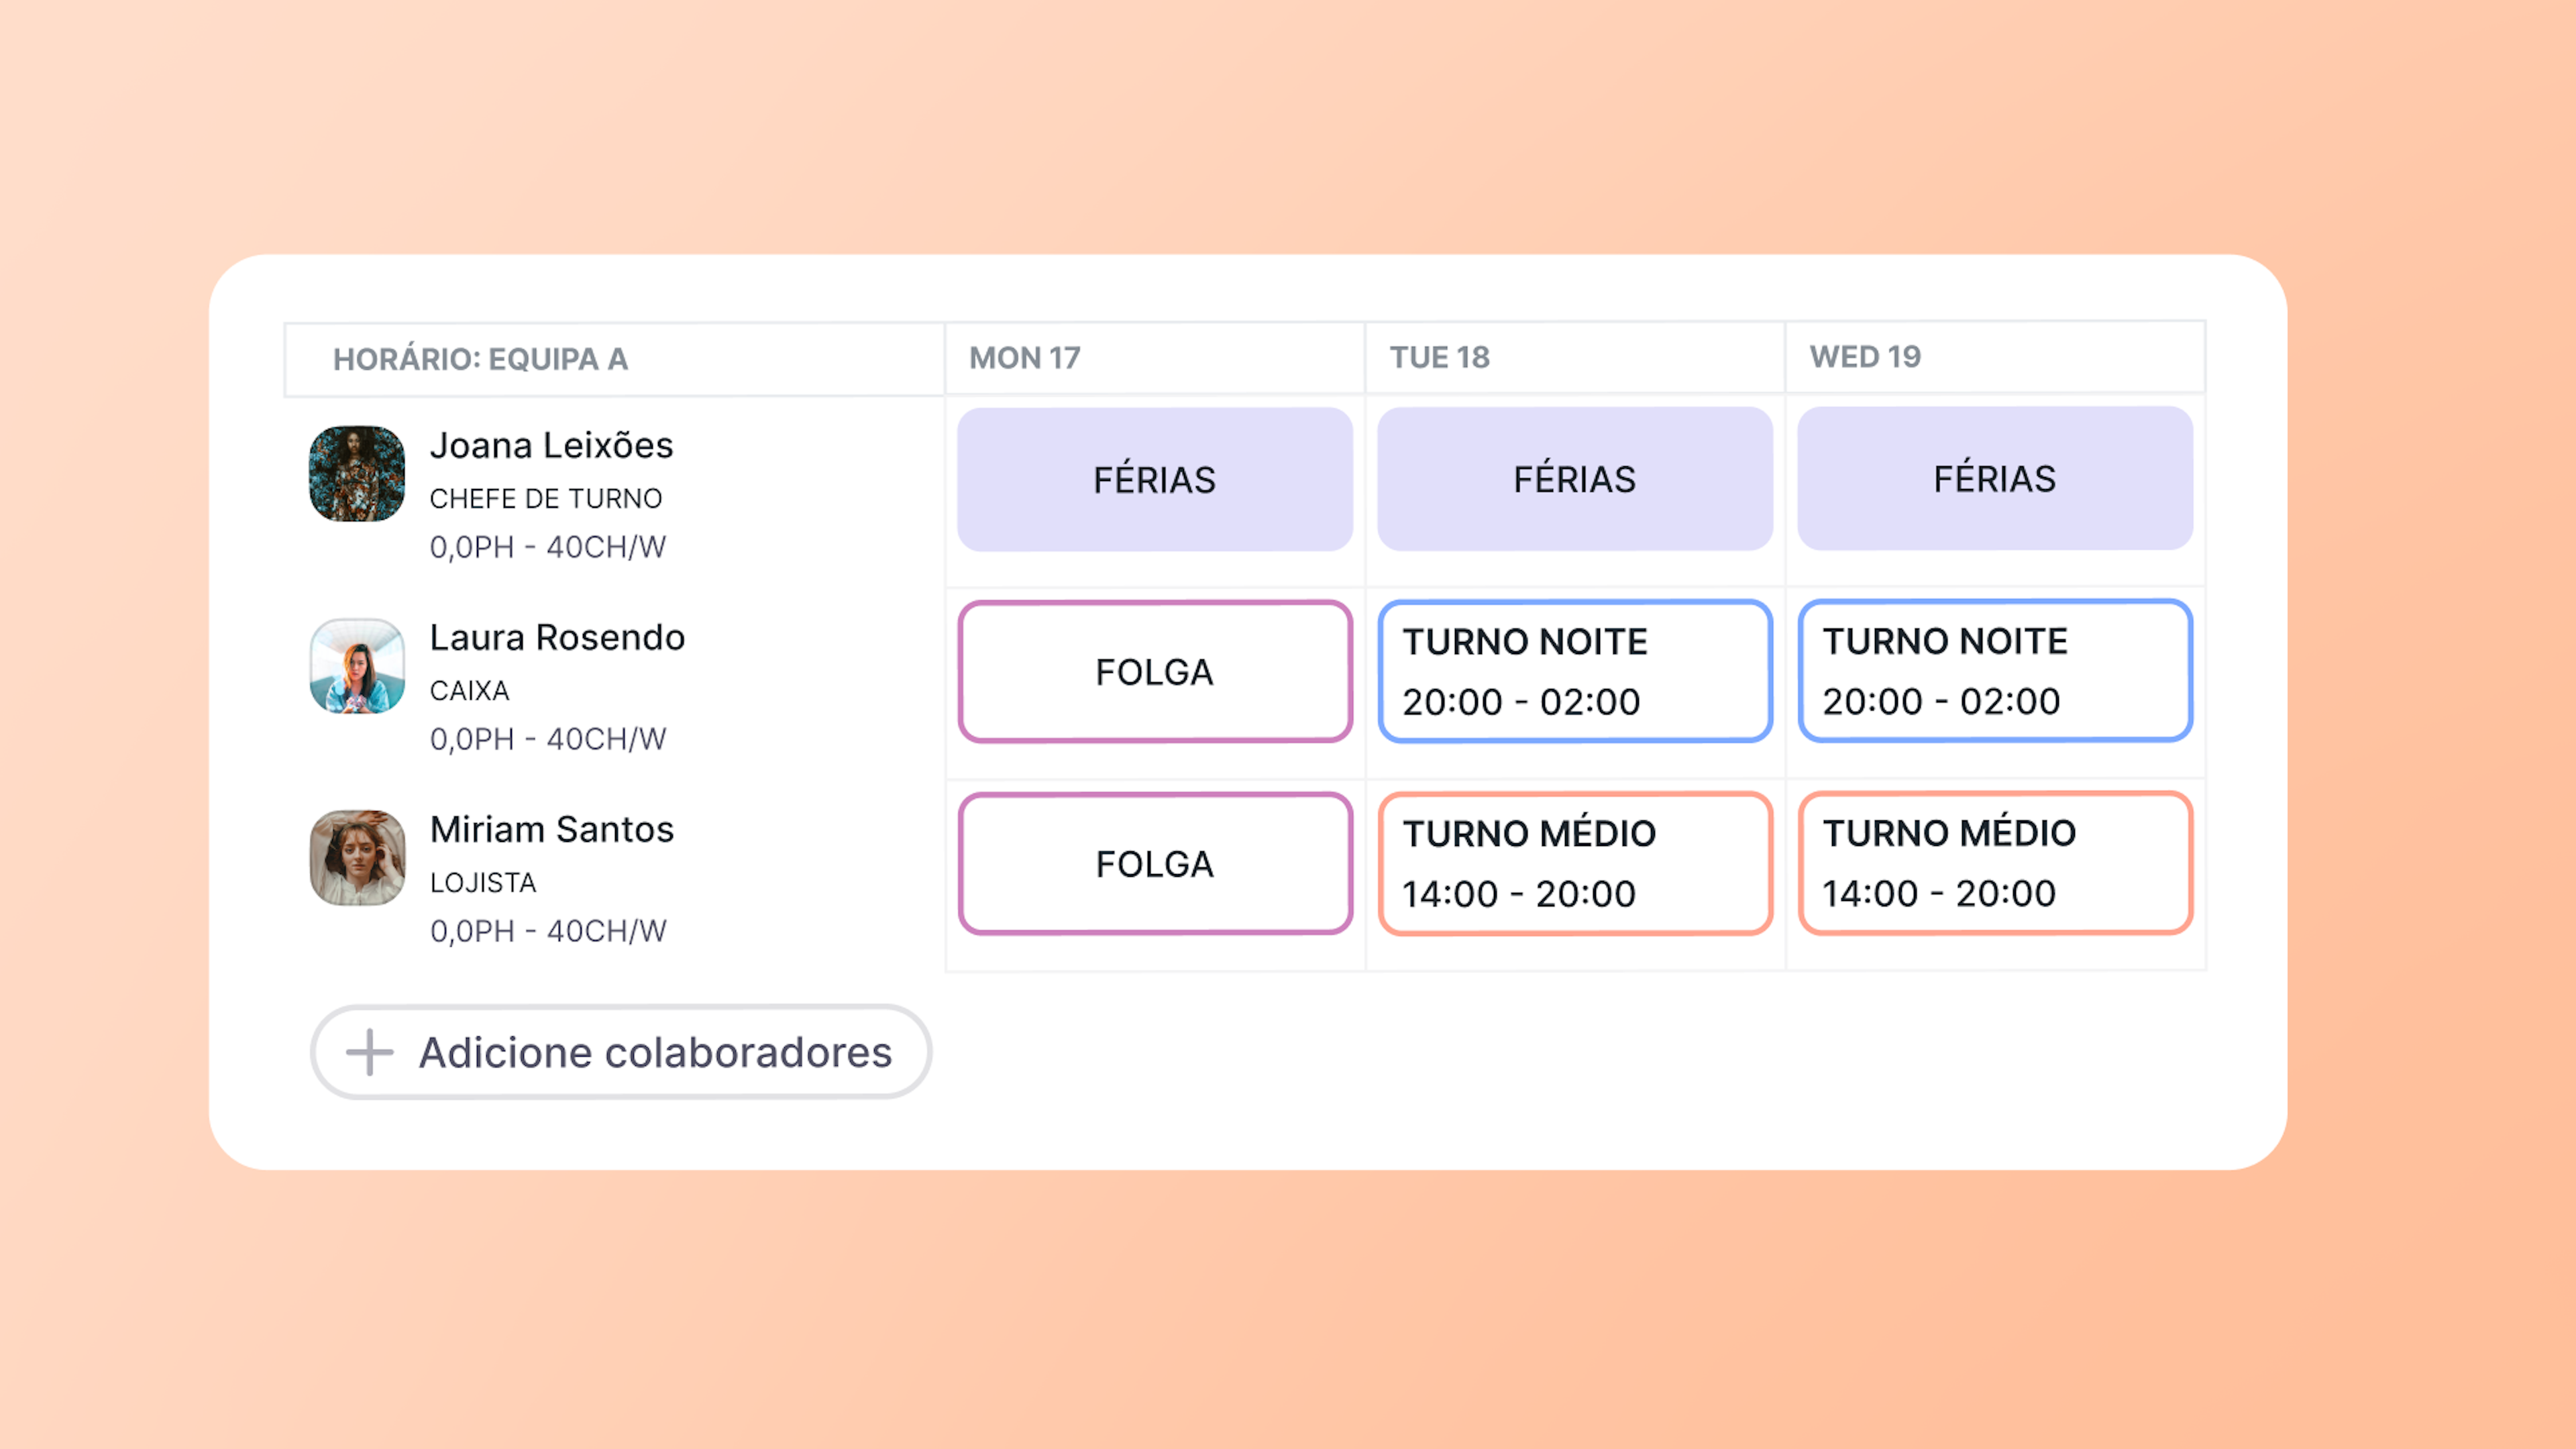Open Miriam's Turno Médio shift on Tuesday
The image size is (2576, 1449).
click(x=1575, y=863)
